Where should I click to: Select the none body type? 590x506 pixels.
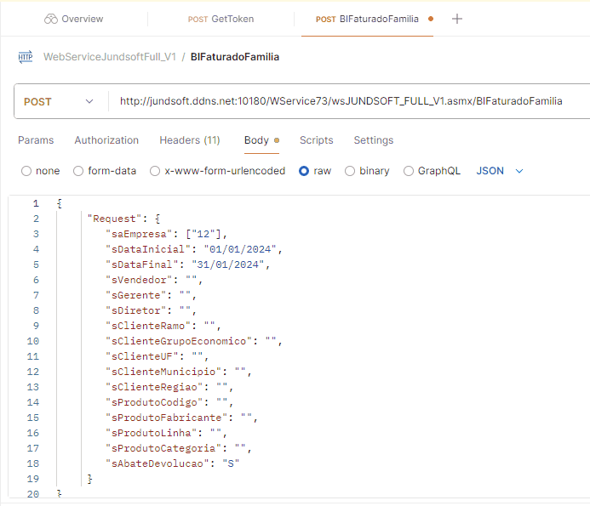26,171
